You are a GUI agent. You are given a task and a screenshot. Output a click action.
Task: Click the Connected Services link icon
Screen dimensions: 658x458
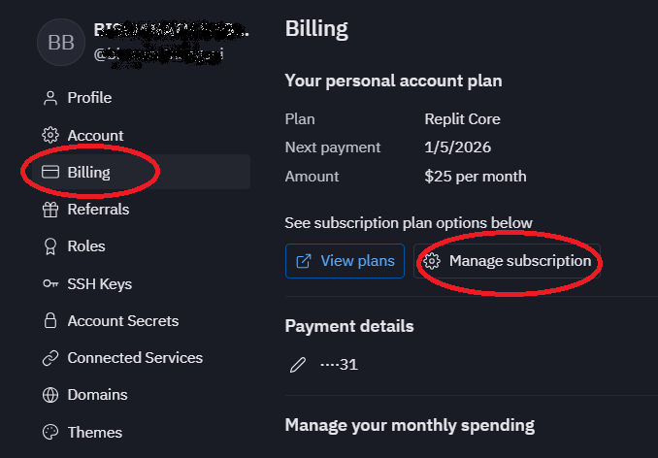50,358
